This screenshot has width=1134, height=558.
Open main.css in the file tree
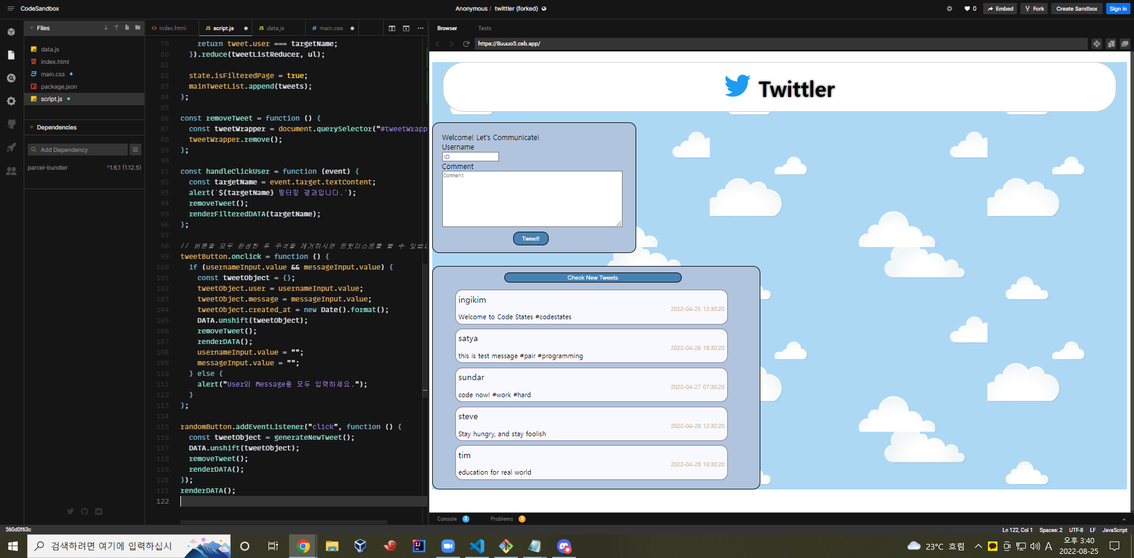tap(84, 74)
